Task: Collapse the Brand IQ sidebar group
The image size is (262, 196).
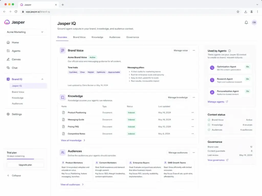Action: point(42,79)
